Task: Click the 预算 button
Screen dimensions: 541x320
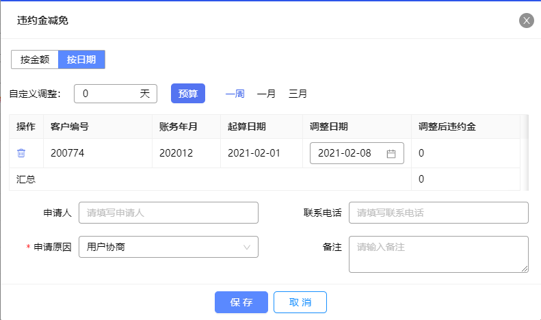Action: click(x=188, y=94)
